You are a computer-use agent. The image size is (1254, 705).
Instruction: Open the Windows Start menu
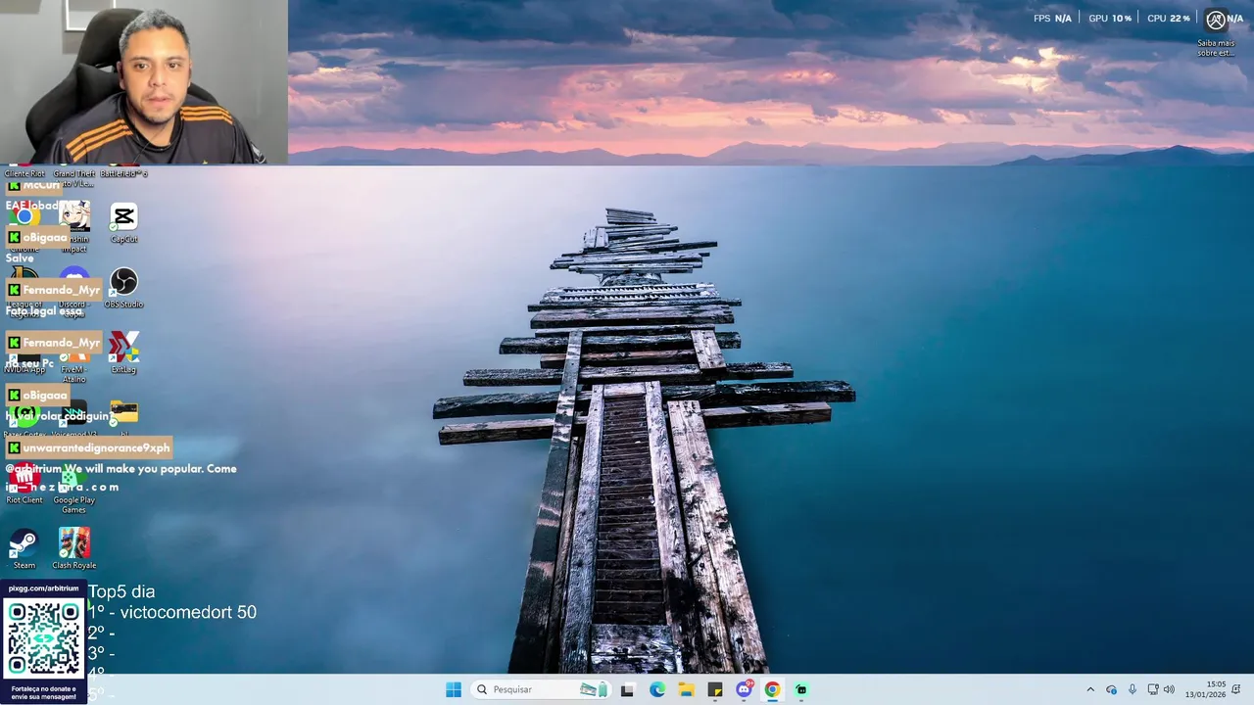(454, 689)
